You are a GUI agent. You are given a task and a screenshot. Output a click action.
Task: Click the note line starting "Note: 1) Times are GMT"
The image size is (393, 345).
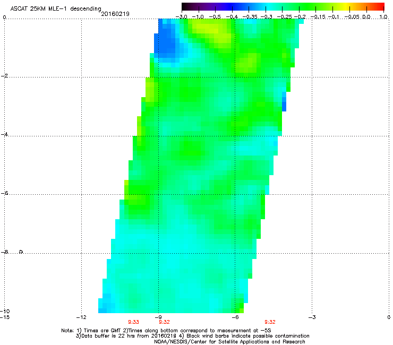pos(166,331)
